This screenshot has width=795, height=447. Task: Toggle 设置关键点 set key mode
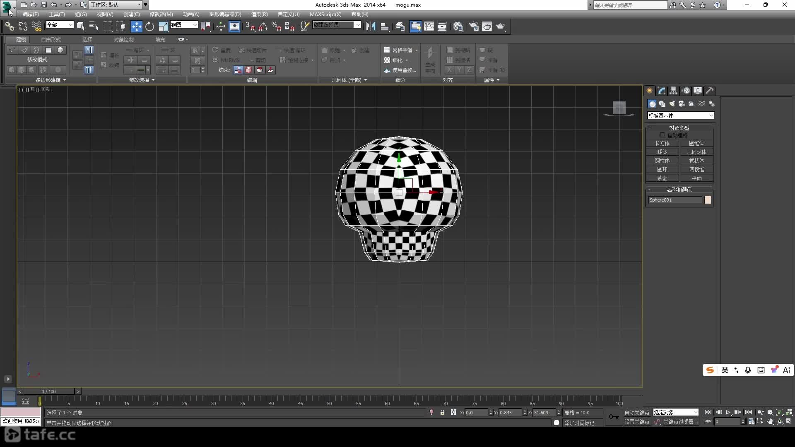coord(637,422)
